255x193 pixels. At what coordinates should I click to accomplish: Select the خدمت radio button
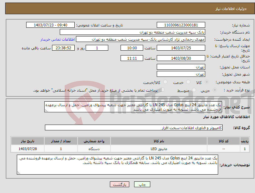pos(188,82)
